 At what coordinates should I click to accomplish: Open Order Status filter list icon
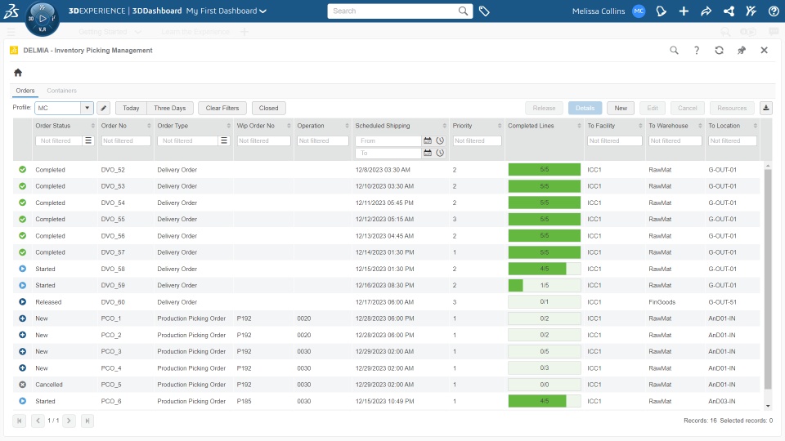pos(88,141)
